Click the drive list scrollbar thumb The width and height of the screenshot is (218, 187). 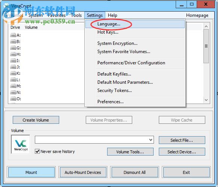(206, 46)
